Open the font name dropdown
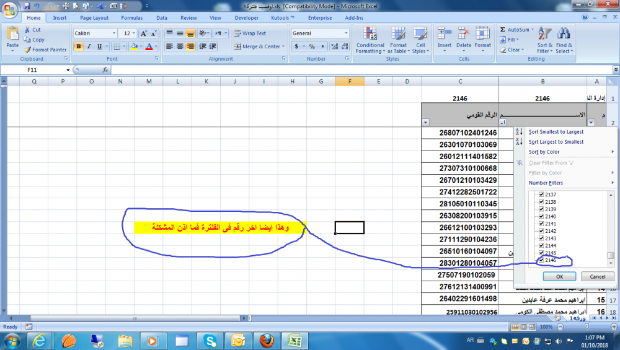 coord(114,33)
